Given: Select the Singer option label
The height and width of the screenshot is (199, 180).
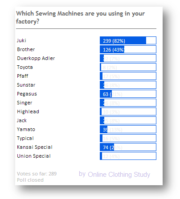Looking at the screenshot, I should [x=25, y=103].
